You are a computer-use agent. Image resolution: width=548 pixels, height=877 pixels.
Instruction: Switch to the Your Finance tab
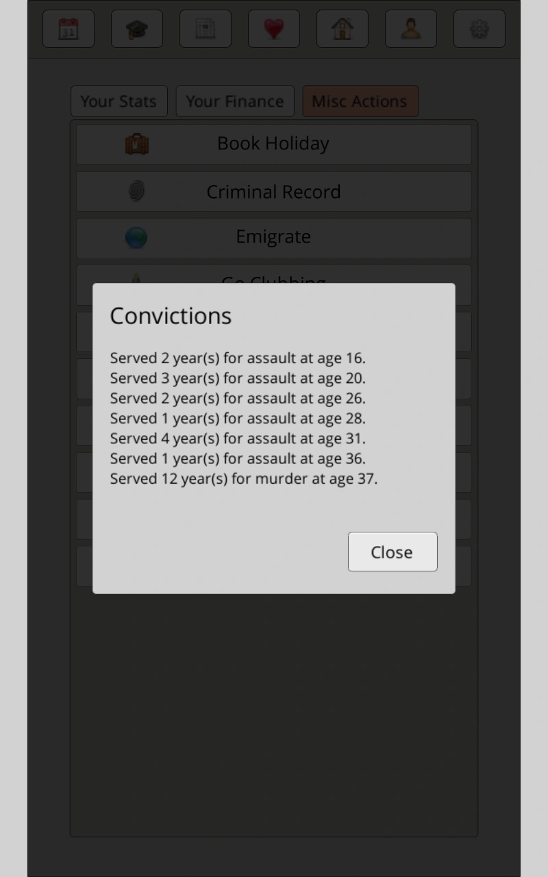tap(235, 101)
